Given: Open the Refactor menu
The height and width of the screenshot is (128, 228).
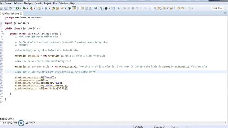Looking at the screenshot, I should click(17, 3).
